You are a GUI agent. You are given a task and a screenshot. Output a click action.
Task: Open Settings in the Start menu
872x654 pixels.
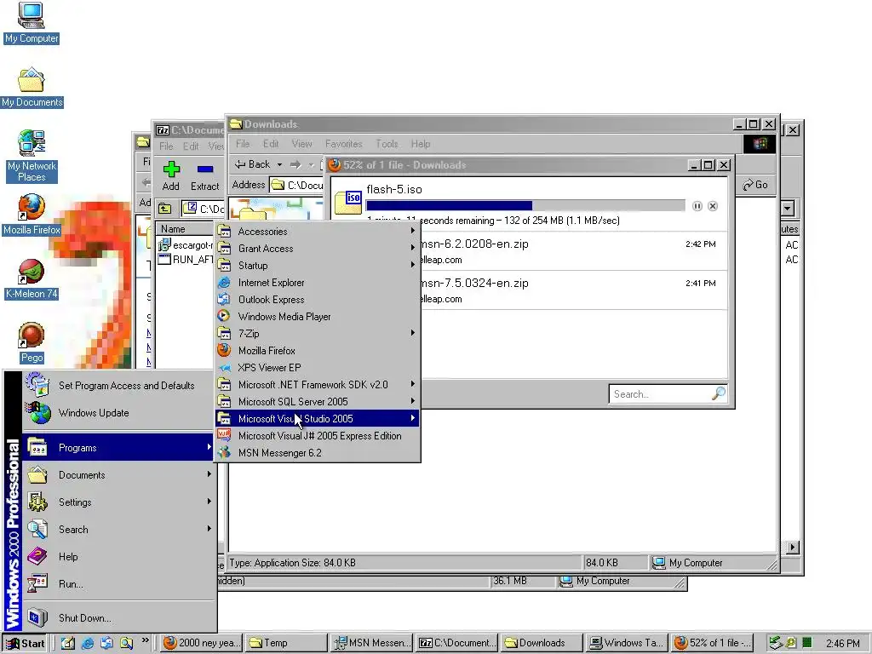(x=118, y=502)
